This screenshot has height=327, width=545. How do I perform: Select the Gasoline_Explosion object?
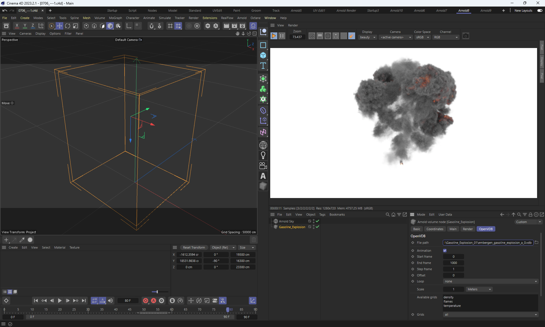(x=292, y=227)
